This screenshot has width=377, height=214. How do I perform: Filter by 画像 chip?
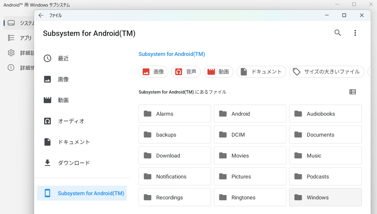(153, 72)
